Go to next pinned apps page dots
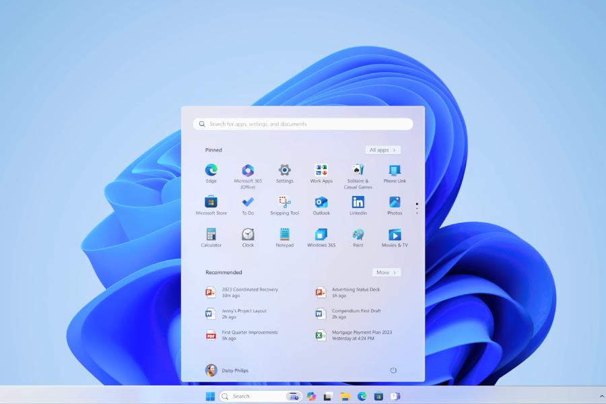606x404 pixels. click(417, 208)
